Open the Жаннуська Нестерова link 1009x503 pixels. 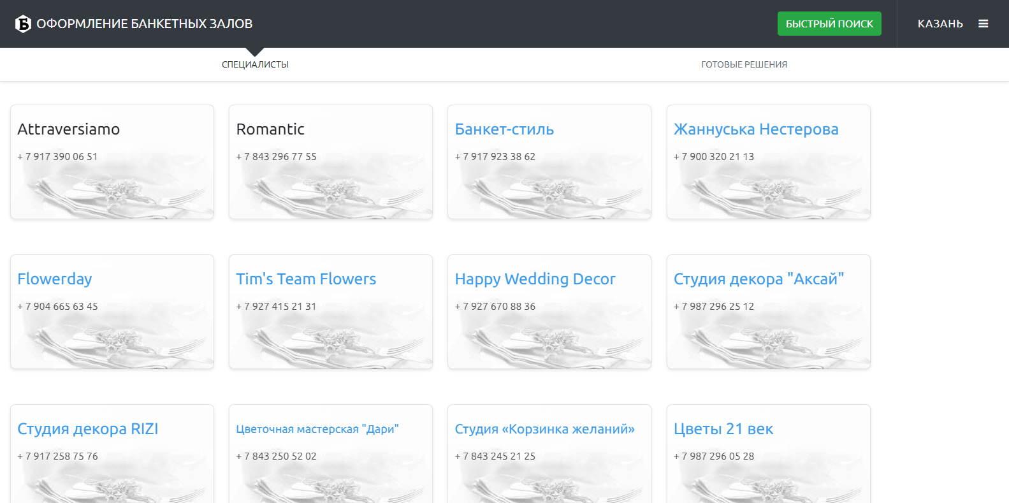(x=756, y=129)
